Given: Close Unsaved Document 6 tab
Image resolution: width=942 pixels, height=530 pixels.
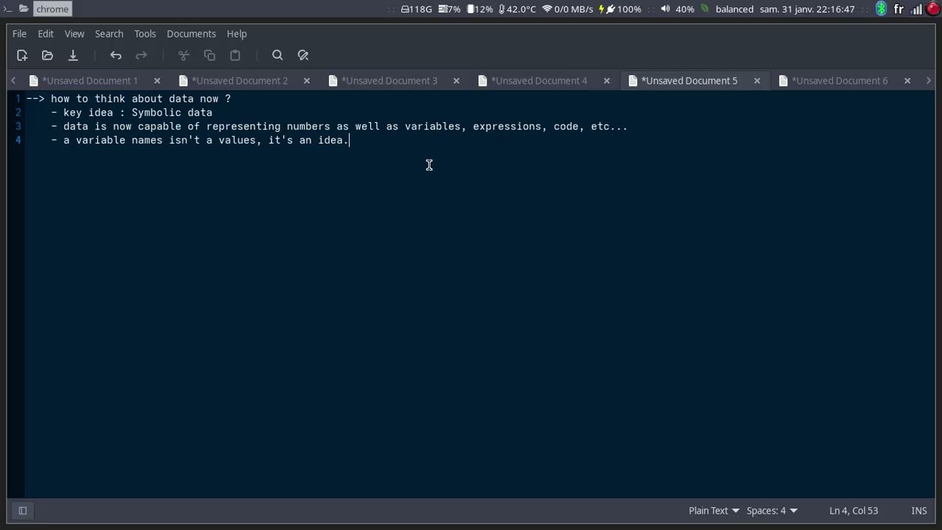Looking at the screenshot, I should point(907,80).
